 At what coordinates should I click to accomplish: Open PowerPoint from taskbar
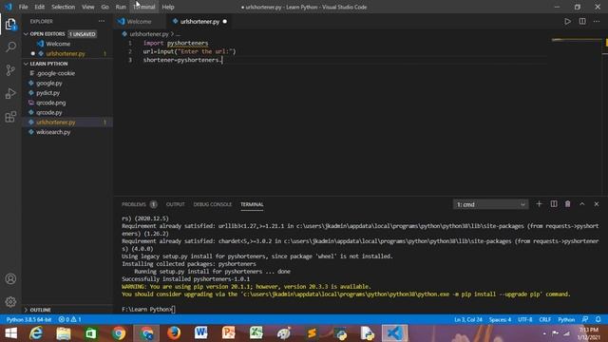[x=228, y=333]
